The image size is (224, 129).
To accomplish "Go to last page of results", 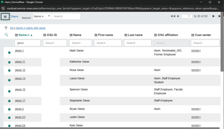I will click(x=219, y=16).
